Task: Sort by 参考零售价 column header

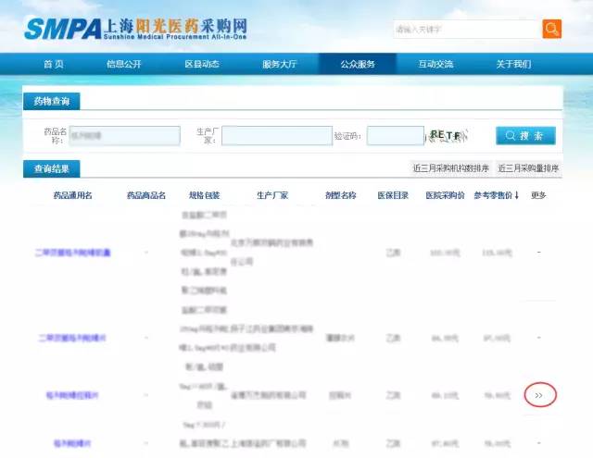Action: (x=497, y=195)
